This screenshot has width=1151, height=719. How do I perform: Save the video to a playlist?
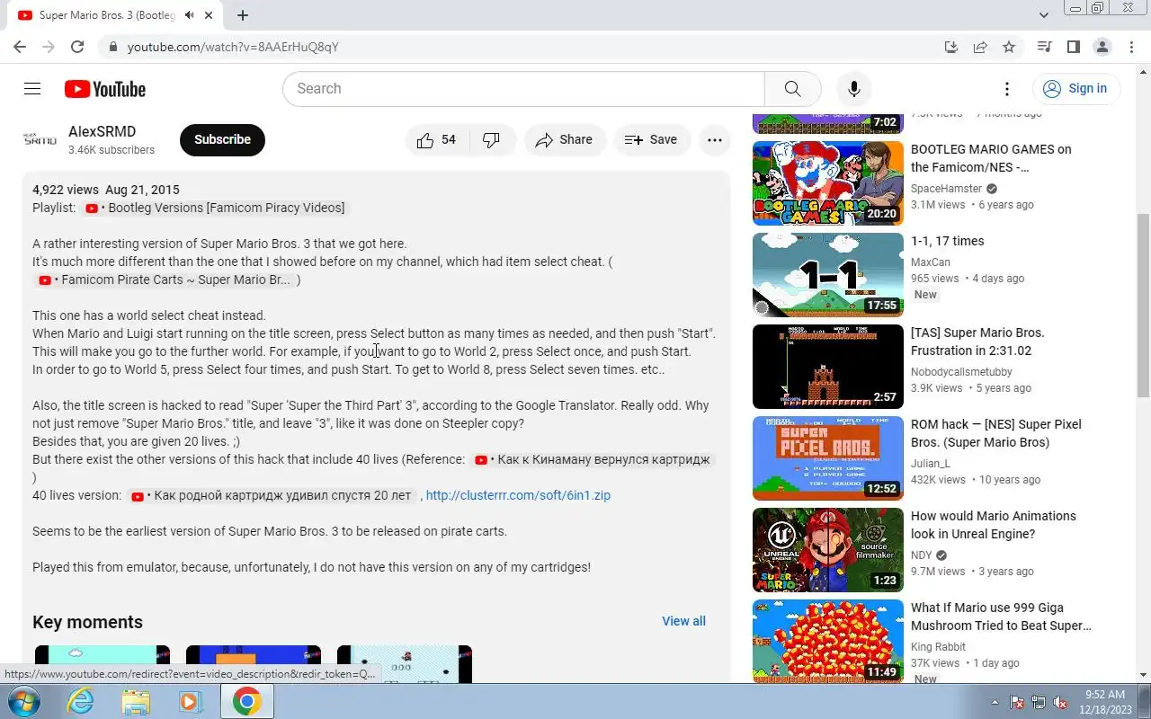(x=651, y=140)
